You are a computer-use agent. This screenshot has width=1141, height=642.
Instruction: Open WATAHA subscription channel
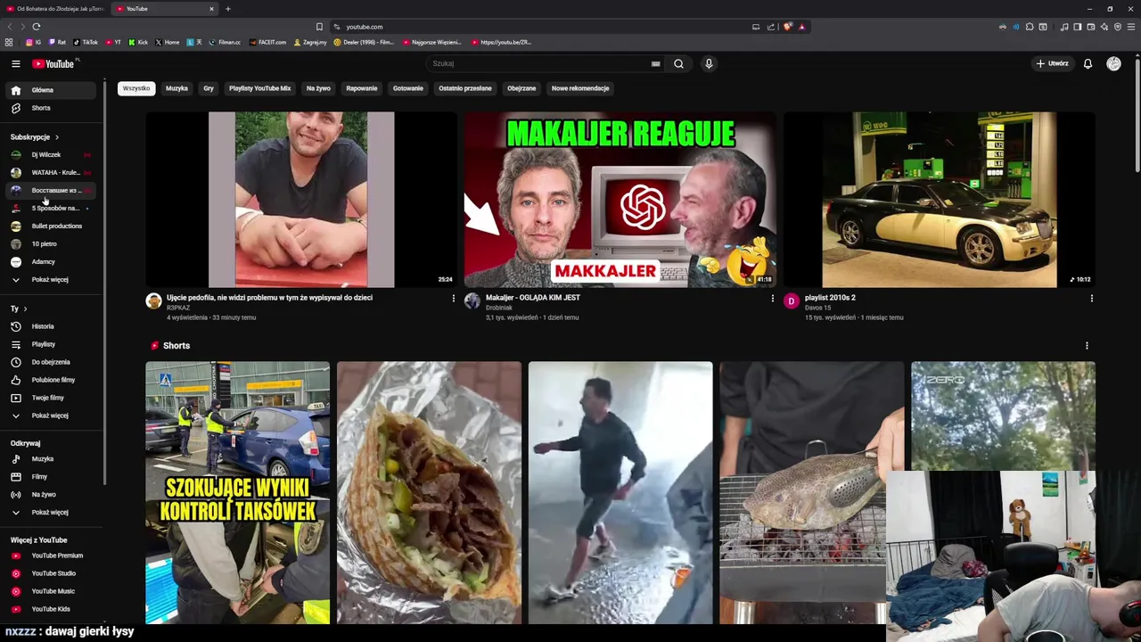(52, 172)
